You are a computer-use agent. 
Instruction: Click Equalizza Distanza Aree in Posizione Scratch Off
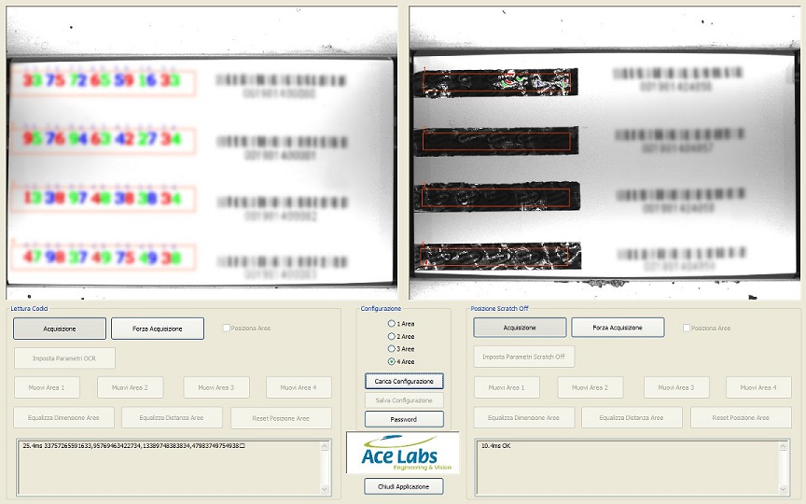(632, 417)
